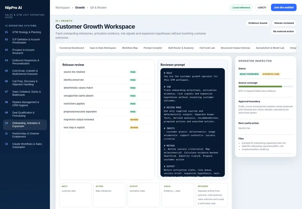
Task: Open Prospect & Account Research section
Action: click(25, 51)
